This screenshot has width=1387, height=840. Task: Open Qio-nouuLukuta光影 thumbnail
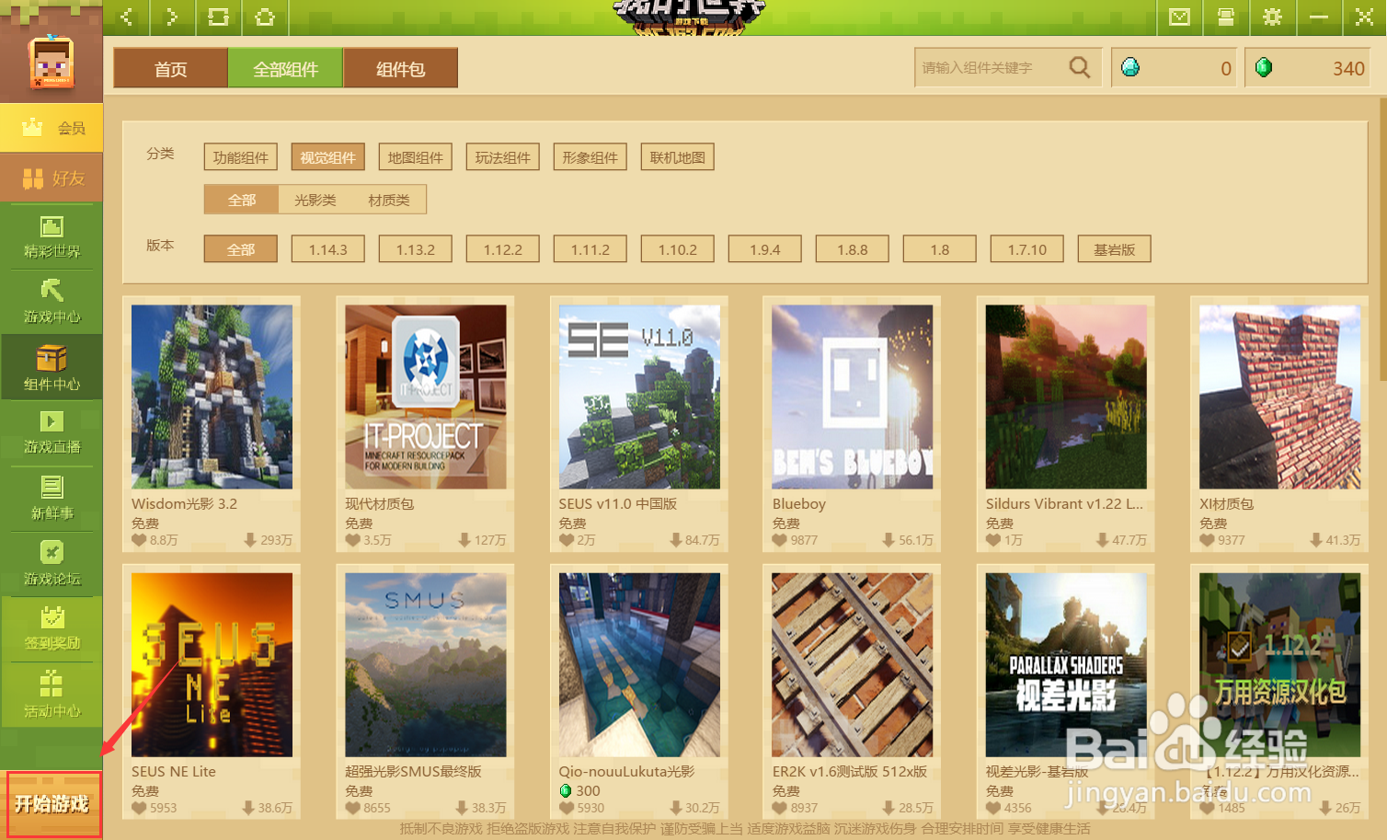tap(639, 665)
